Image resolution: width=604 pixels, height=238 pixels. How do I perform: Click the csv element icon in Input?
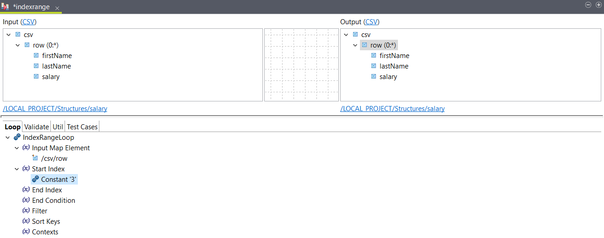click(18, 34)
